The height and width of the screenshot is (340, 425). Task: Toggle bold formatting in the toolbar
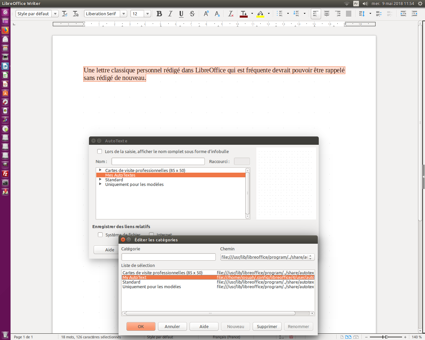159,14
